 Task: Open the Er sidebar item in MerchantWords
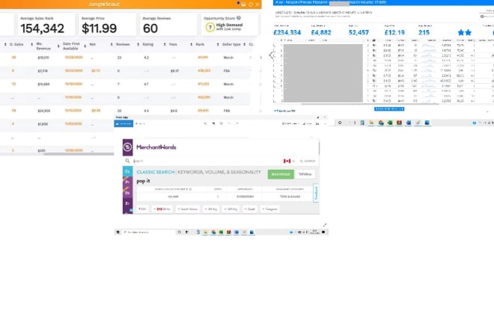(127, 203)
